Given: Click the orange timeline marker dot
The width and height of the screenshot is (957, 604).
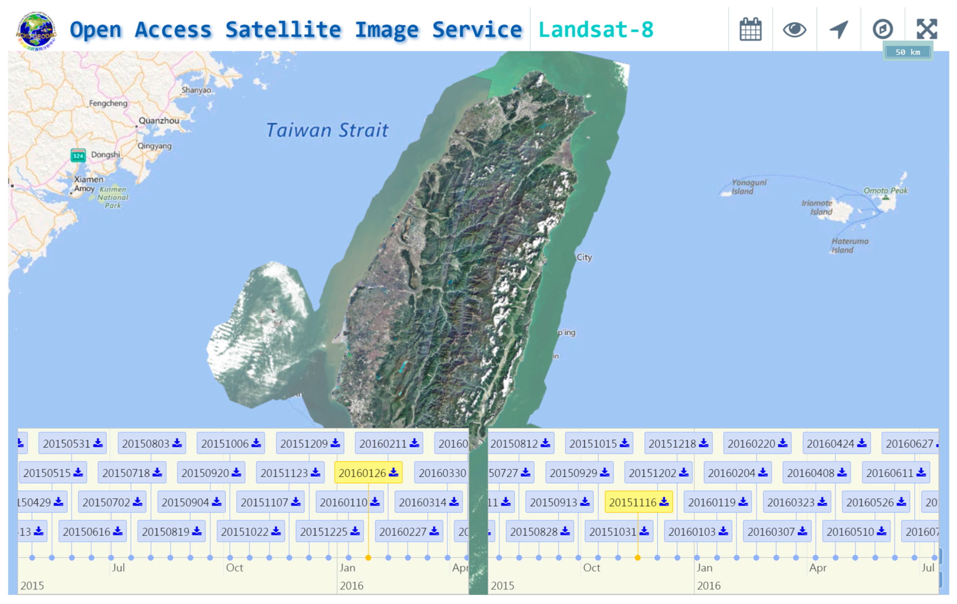Looking at the screenshot, I should [x=368, y=557].
